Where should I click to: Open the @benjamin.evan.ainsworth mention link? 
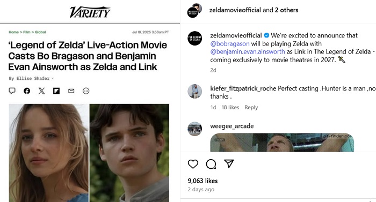point(248,51)
